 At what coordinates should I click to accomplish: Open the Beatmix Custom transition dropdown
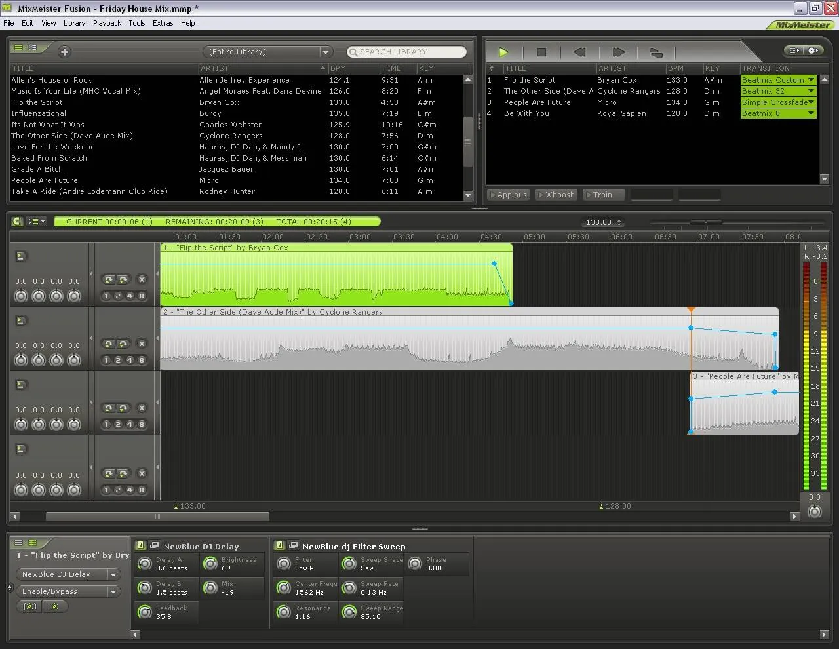coord(778,79)
